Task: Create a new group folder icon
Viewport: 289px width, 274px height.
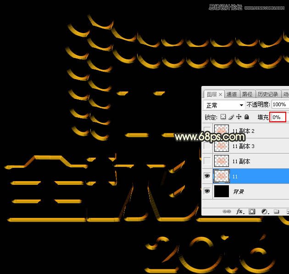Action: (x=276, y=211)
